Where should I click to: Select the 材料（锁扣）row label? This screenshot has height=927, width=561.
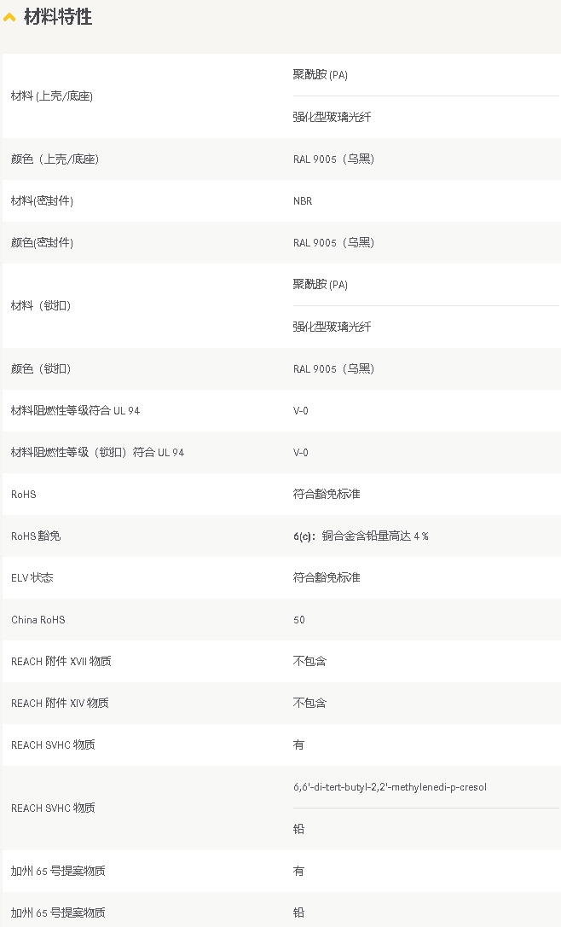click(41, 306)
